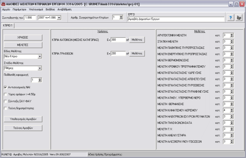Click the app icon in the title bar
Image resolution: width=246 pixels, height=158 pixels.
click(x=3, y=4)
